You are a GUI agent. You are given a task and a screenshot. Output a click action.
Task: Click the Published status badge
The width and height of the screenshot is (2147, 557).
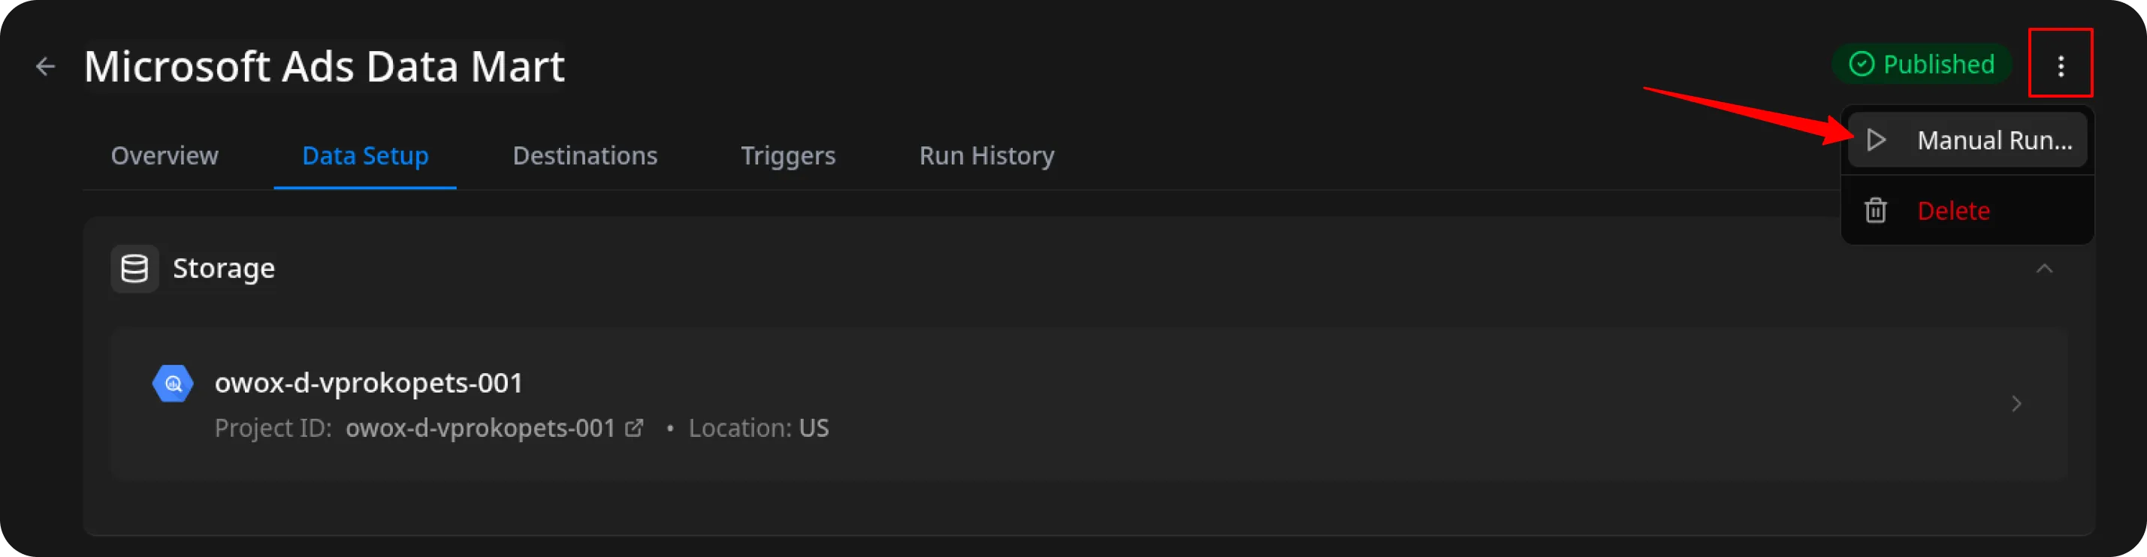pos(1921,64)
